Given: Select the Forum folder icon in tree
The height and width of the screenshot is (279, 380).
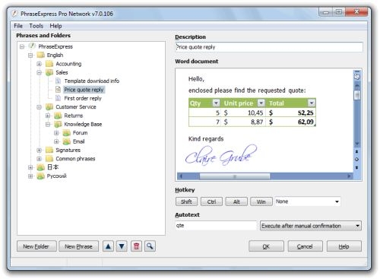Looking at the screenshot, I should (x=66, y=133).
